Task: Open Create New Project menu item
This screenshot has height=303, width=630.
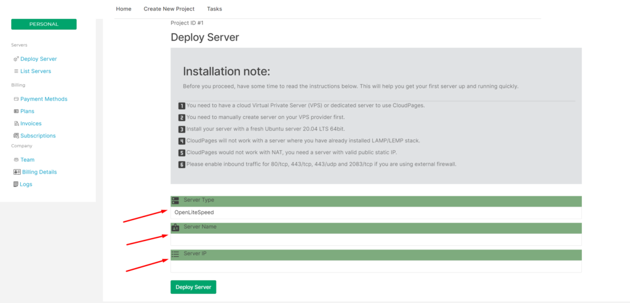Action: pos(169,9)
